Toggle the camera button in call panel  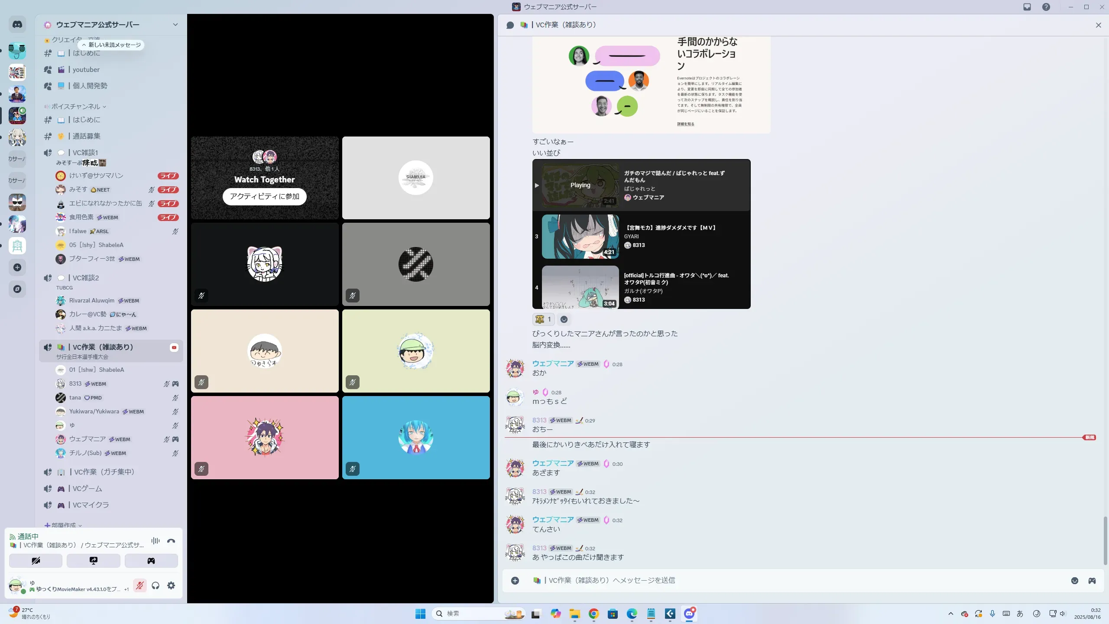tap(36, 561)
